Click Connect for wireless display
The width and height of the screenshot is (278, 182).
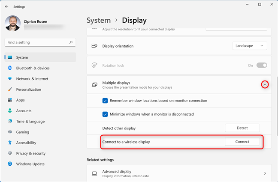[242, 142]
